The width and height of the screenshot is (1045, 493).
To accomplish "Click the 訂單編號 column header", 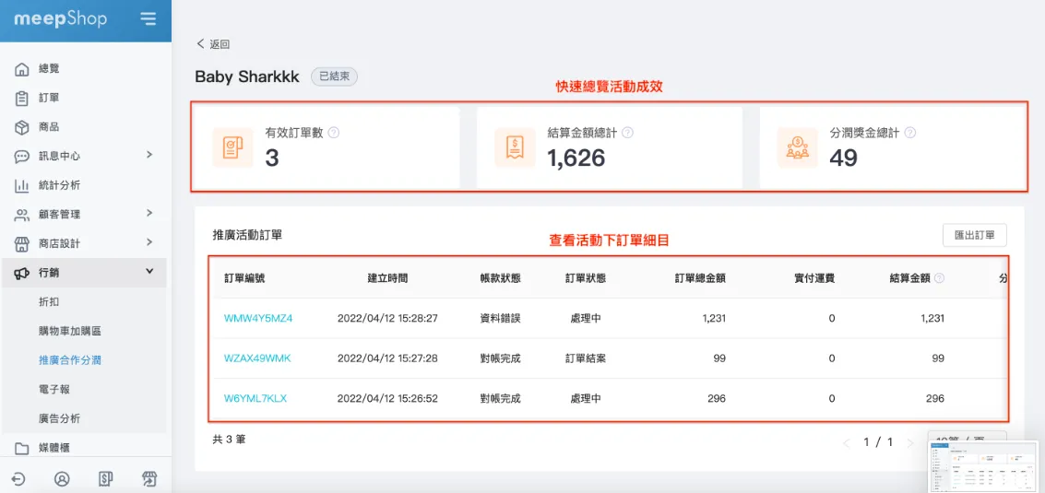I will tap(244, 278).
